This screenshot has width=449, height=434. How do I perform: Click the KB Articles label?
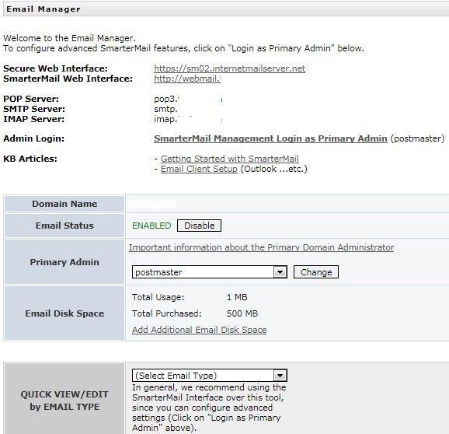[x=30, y=159]
